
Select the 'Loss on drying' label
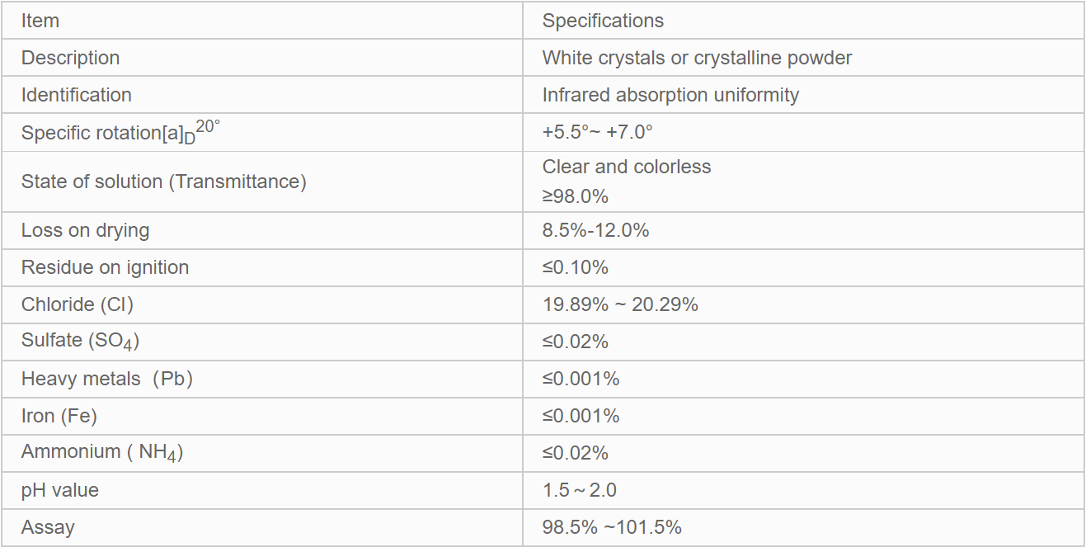pos(85,230)
